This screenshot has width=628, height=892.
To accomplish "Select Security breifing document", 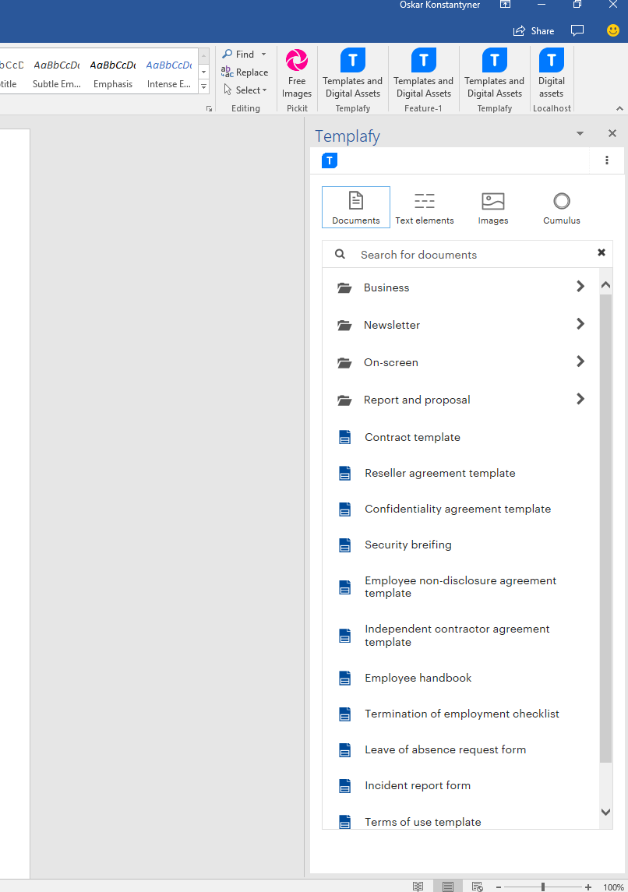I will click(460, 545).
